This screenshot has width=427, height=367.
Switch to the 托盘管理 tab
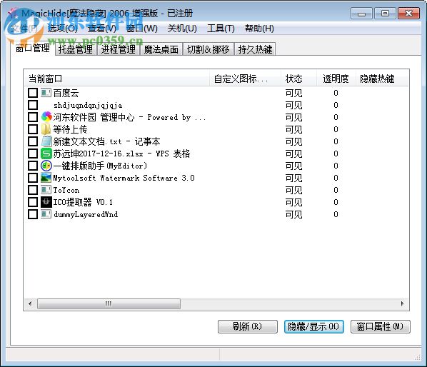[x=76, y=49]
